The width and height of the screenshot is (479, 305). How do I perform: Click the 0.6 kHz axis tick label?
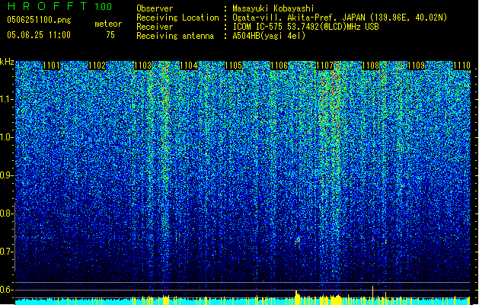tap(7, 290)
